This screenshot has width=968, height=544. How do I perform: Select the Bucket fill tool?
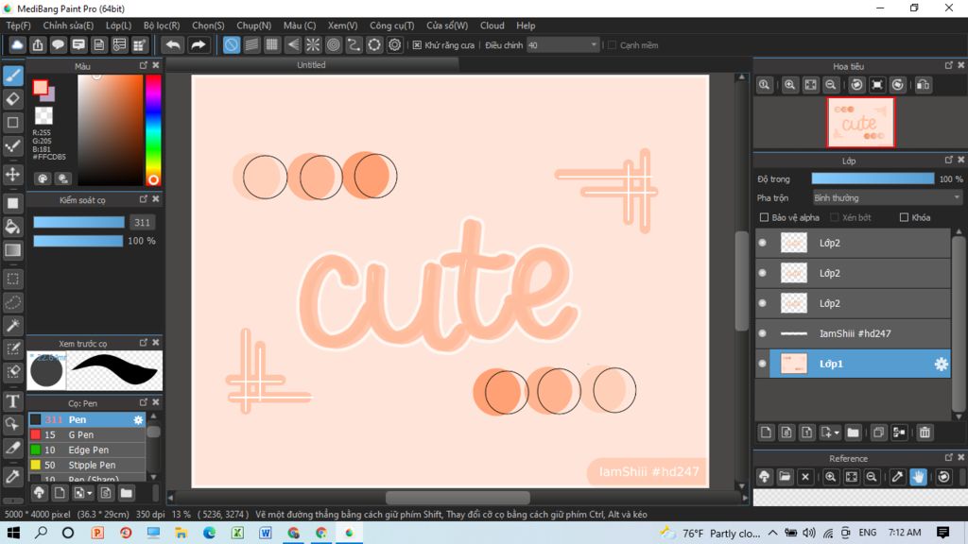[x=13, y=227]
